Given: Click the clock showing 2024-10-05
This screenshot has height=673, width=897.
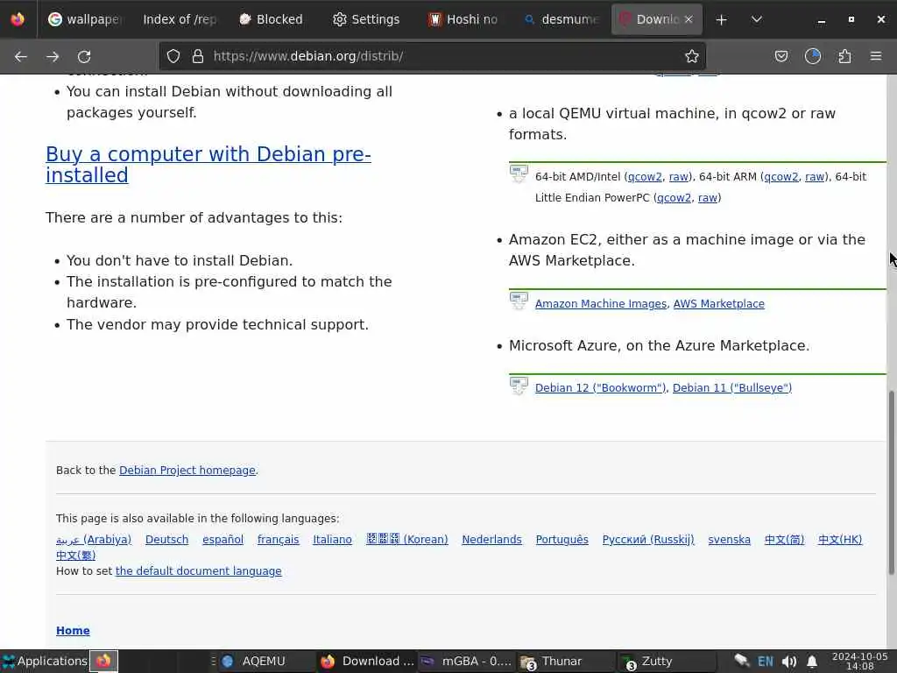Looking at the screenshot, I should click(x=859, y=661).
